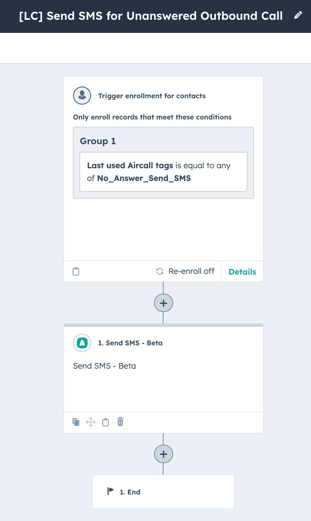
Task: Open the 1. Send SMS - Beta action
Action: point(130,343)
